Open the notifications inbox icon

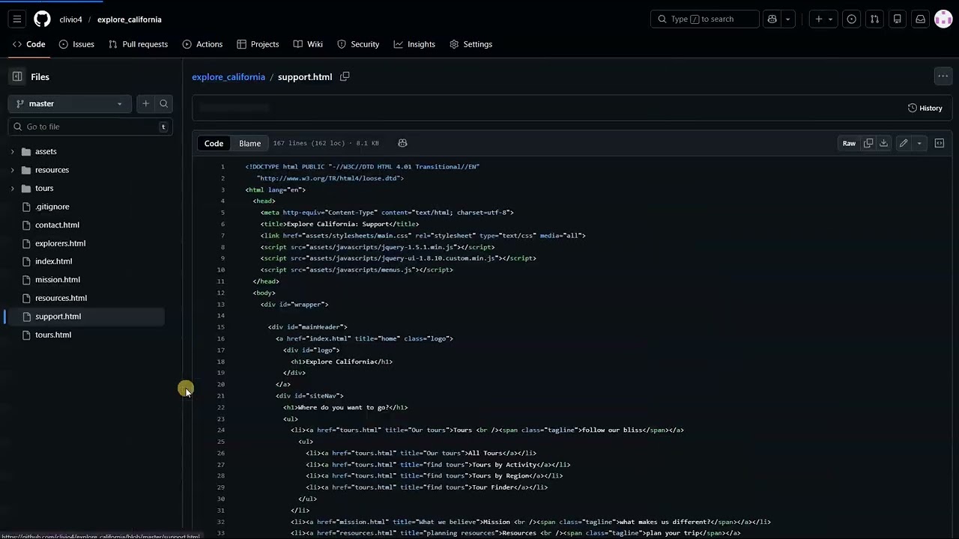921,19
